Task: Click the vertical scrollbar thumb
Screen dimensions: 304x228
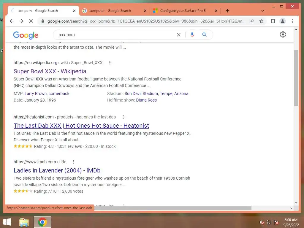Action: (296, 78)
